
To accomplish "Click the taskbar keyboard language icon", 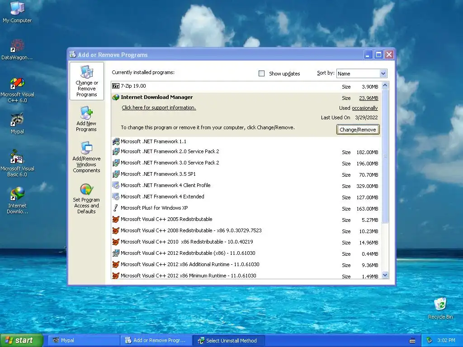I will tap(412, 341).
